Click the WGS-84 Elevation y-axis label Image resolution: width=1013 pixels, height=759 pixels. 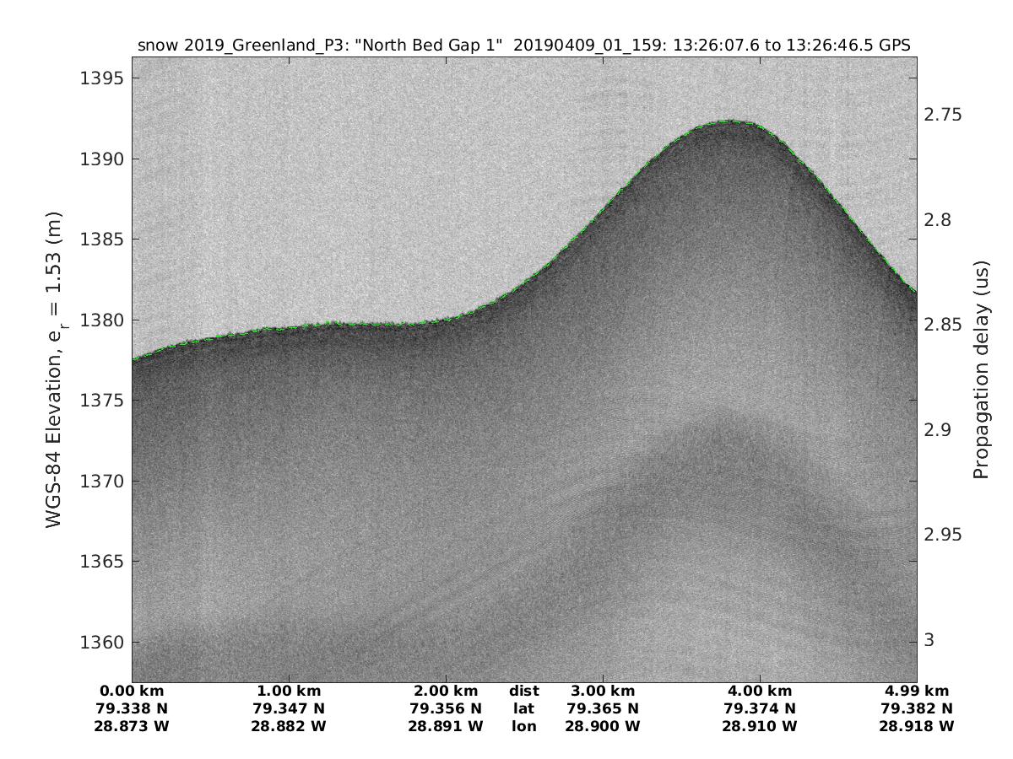pos(54,369)
